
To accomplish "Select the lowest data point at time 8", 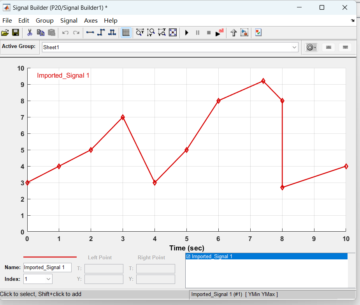I will coord(283,188).
